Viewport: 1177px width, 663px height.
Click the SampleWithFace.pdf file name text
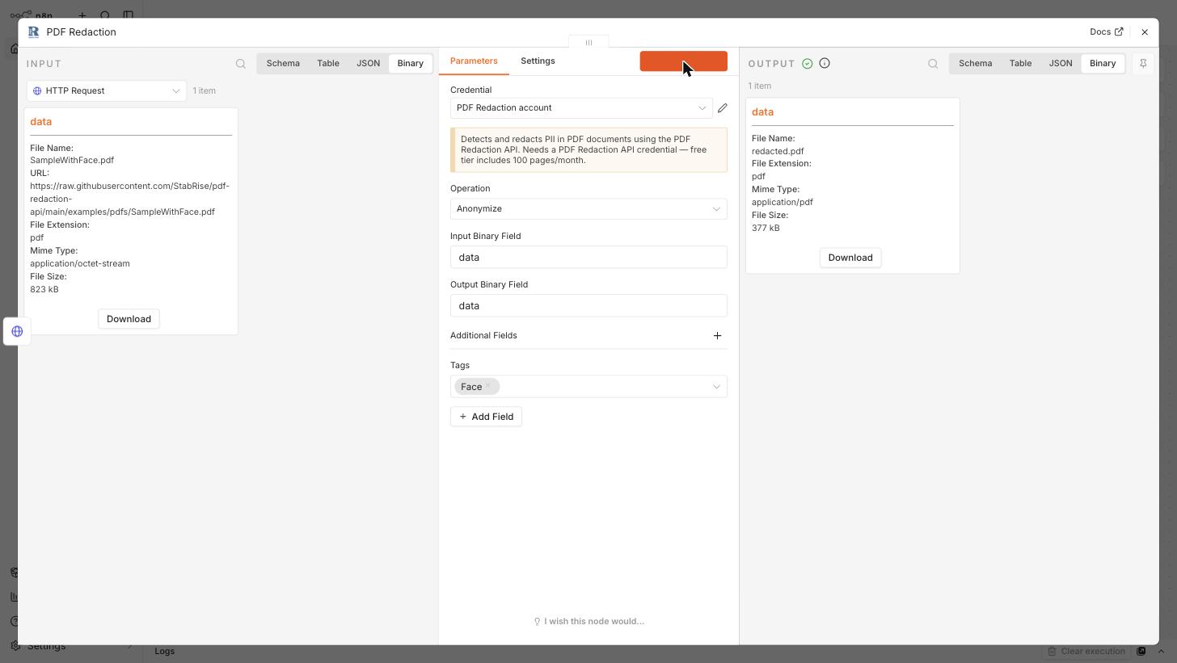72,161
